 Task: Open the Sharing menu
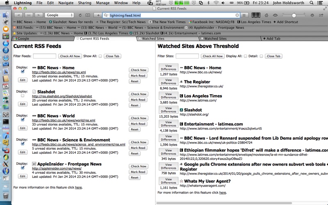84,3
